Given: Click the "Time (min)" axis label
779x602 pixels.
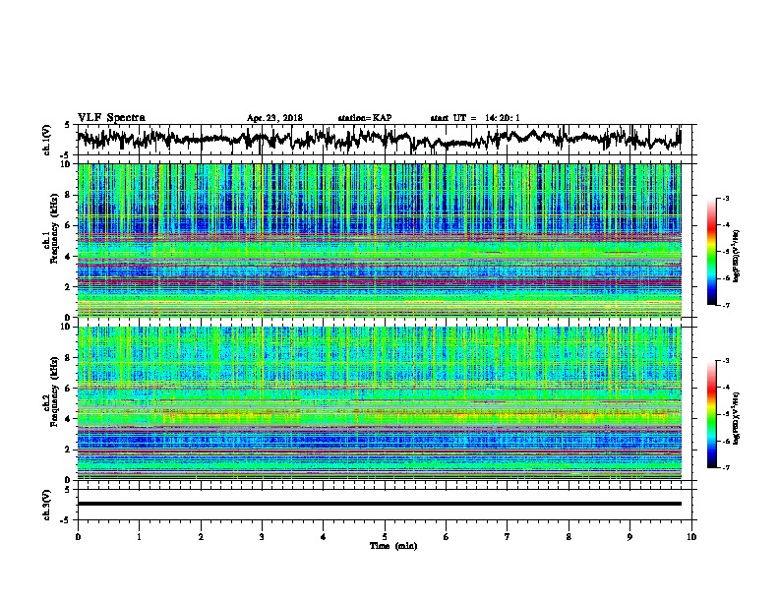Looking at the screenshot, I should [393, 546].
